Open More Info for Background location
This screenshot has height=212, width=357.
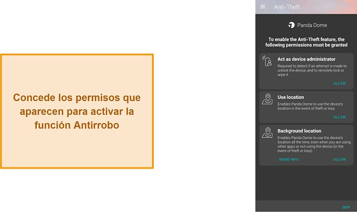point(289,159)
